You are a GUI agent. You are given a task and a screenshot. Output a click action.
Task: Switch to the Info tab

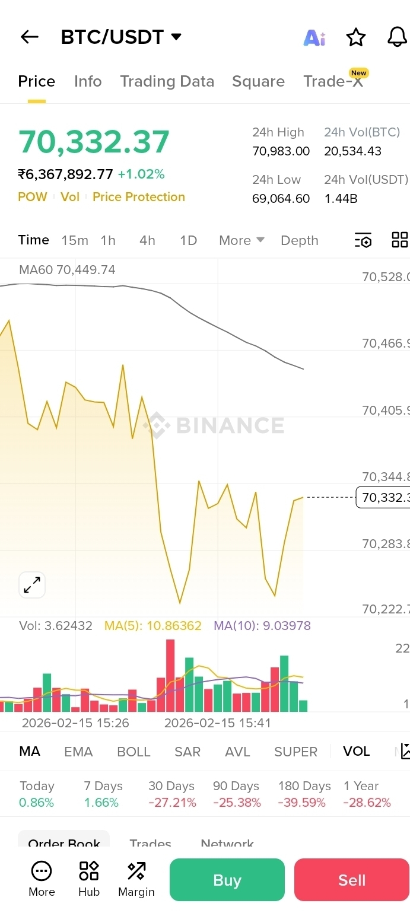[88, 81]
